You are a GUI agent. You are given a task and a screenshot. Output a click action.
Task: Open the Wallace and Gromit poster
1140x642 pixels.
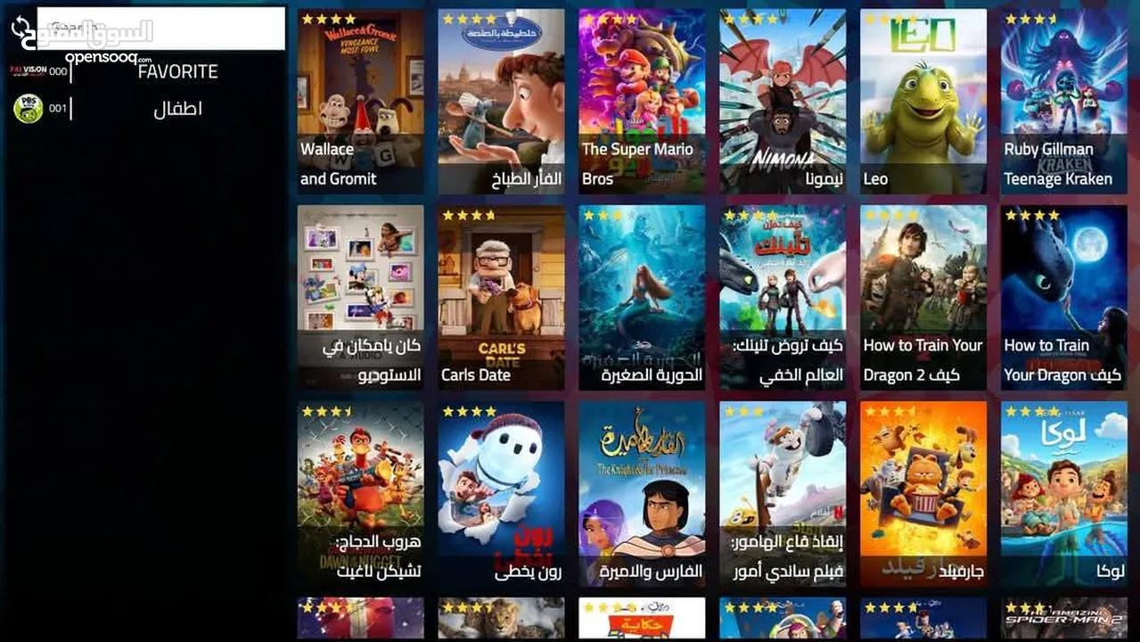(360, 101)
